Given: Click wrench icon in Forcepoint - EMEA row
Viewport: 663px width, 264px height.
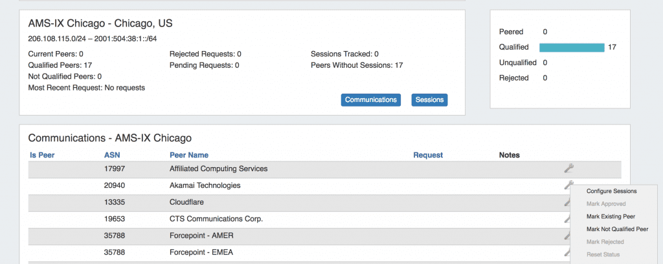Looking at the screenshot, I should [x=567, y=252].
